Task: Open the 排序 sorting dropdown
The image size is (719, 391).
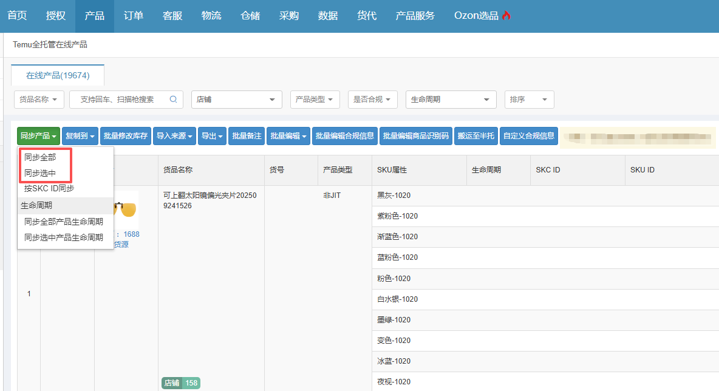Action: coord(529,100)
